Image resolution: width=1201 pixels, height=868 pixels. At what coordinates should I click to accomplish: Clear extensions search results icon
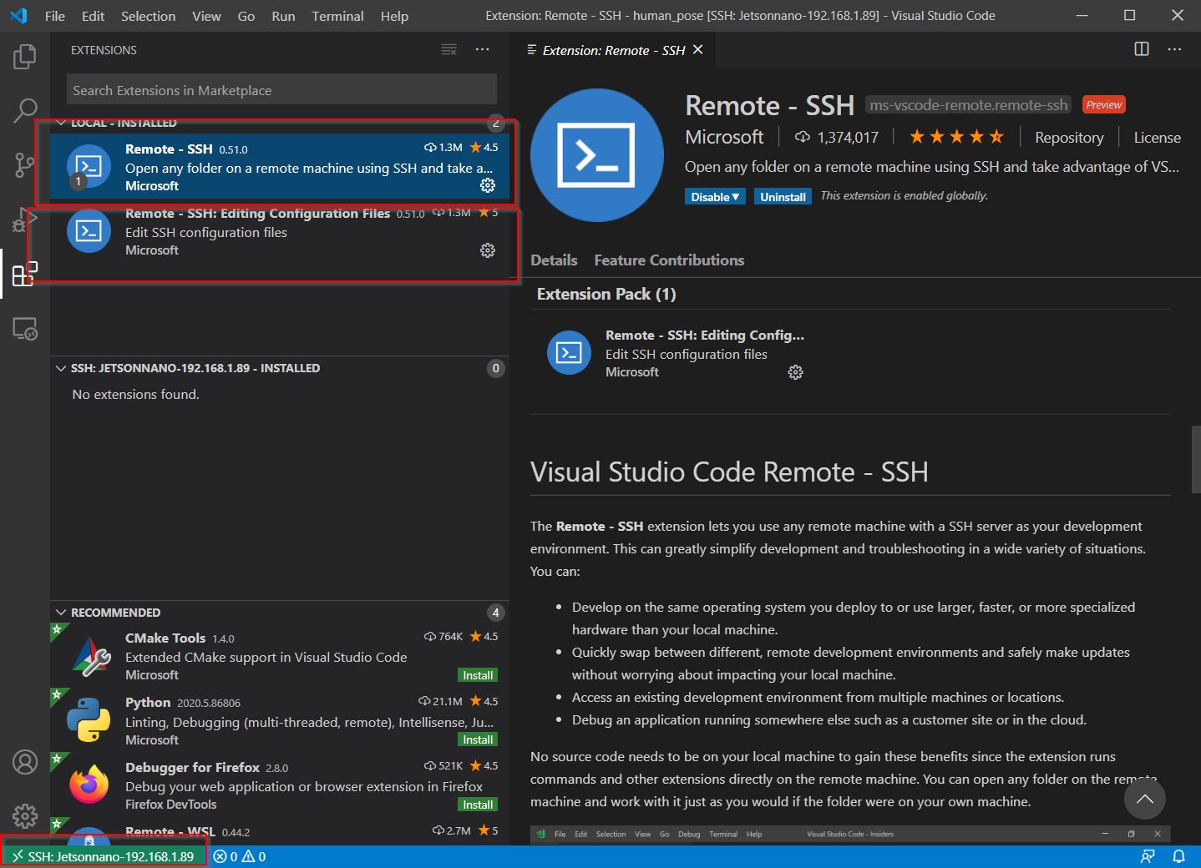(449, 50)
